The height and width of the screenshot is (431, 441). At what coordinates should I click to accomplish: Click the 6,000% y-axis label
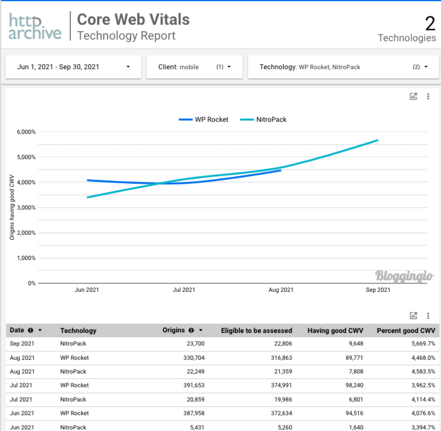point(26,132)
